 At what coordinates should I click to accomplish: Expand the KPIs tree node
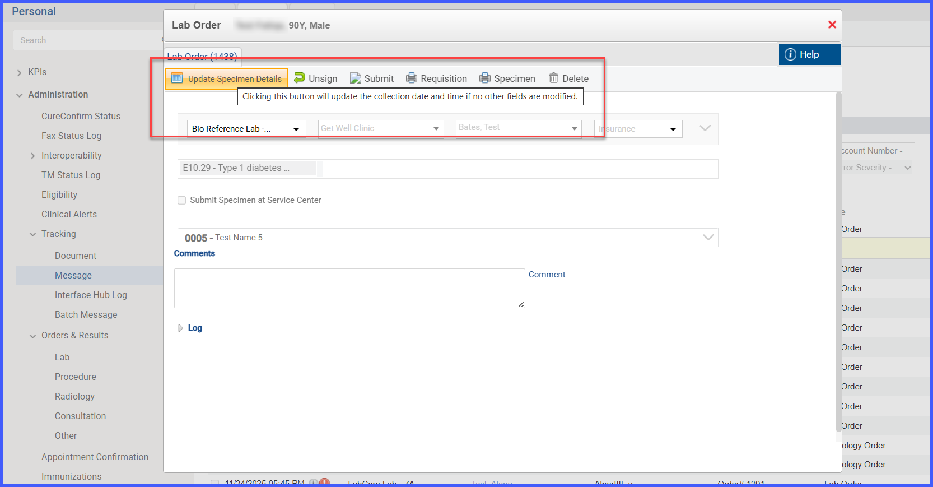[20, 72]
